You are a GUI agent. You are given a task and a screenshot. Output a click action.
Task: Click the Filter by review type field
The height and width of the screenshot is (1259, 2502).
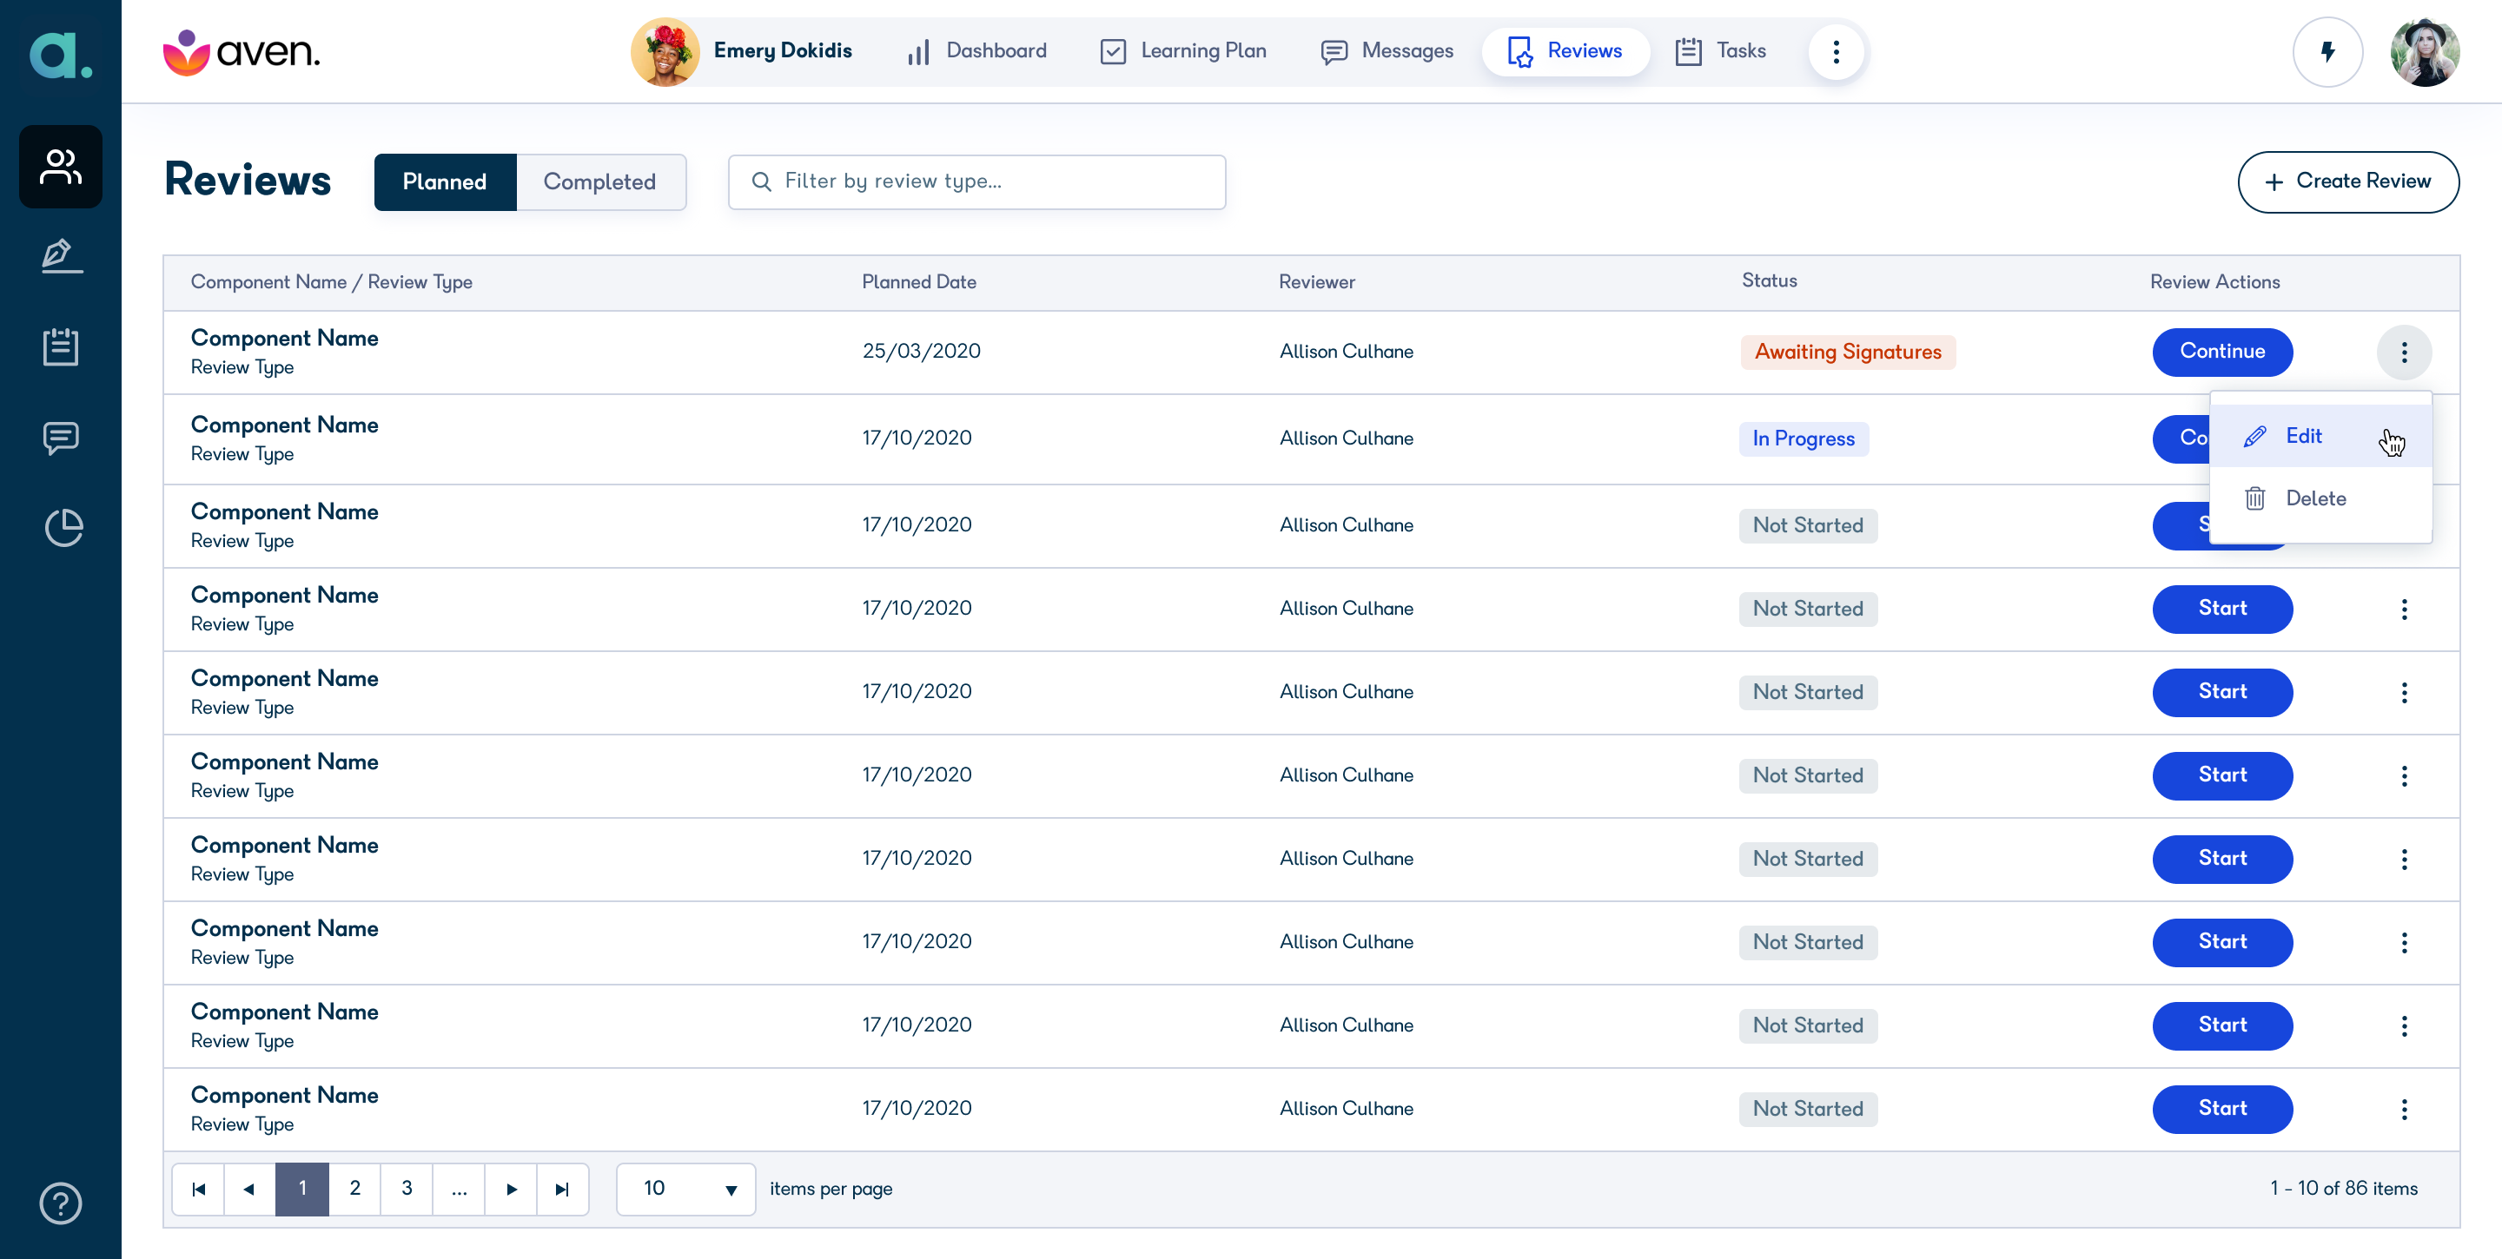pos(976,181)
